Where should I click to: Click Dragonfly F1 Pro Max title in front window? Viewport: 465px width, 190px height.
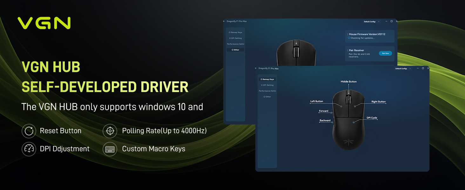(268, 68)
